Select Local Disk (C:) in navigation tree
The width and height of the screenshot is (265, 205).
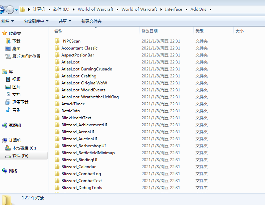[x=24, y=148]
